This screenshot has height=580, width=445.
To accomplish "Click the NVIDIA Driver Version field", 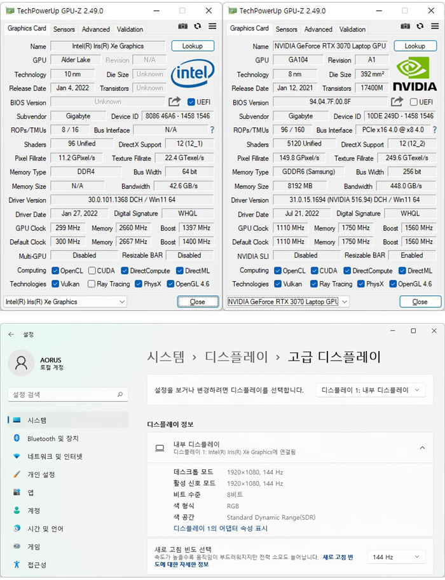I will click(x=355, y=200).
